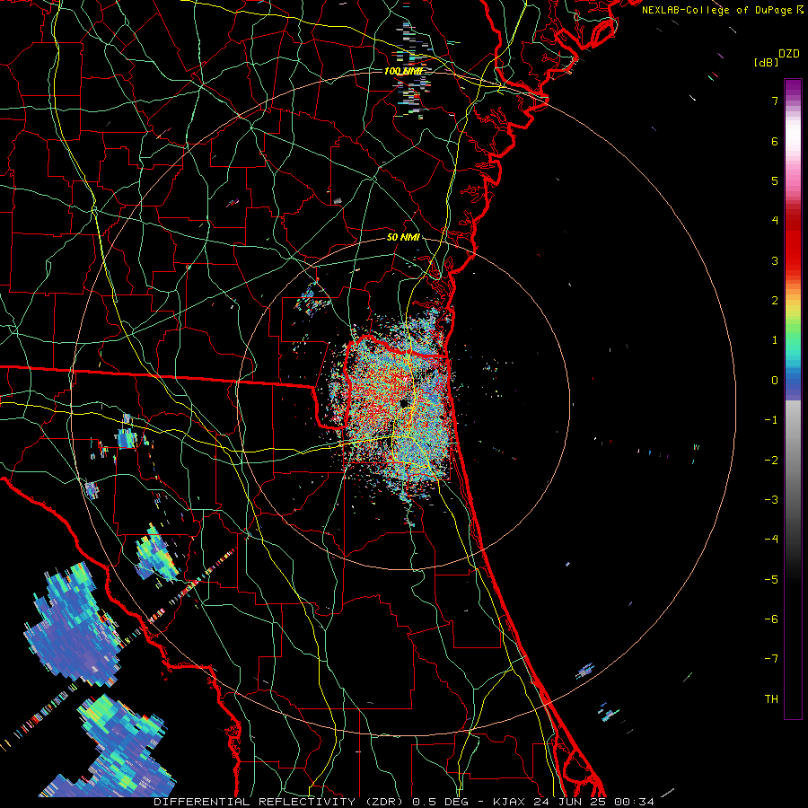Click the '5' value on the ZDR scale
The image size is (808, 808).
(775, 180)
